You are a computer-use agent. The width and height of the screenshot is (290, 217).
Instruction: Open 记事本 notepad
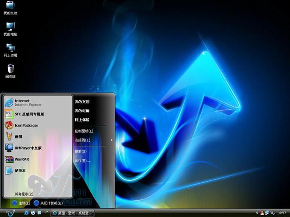click(x=38, y=170)
